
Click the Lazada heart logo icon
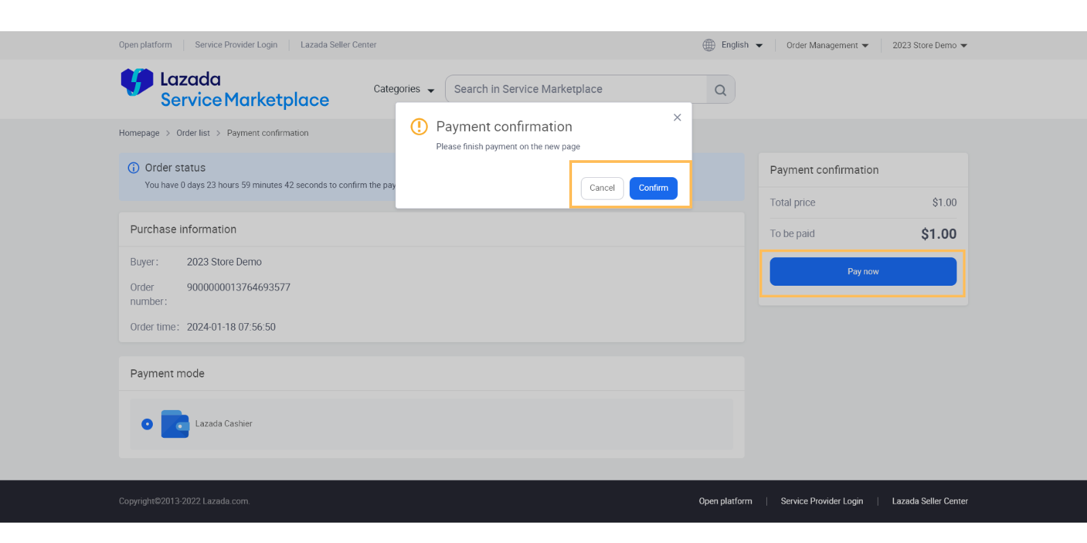[137, 82]
